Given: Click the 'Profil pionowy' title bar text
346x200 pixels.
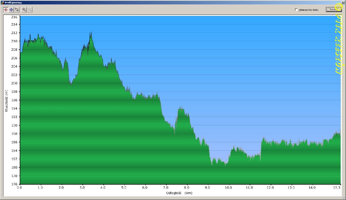Looking at the screenshot, I should click(13, 2).
